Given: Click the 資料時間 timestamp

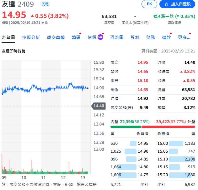Looking at the screenshot, I should 168,51.
